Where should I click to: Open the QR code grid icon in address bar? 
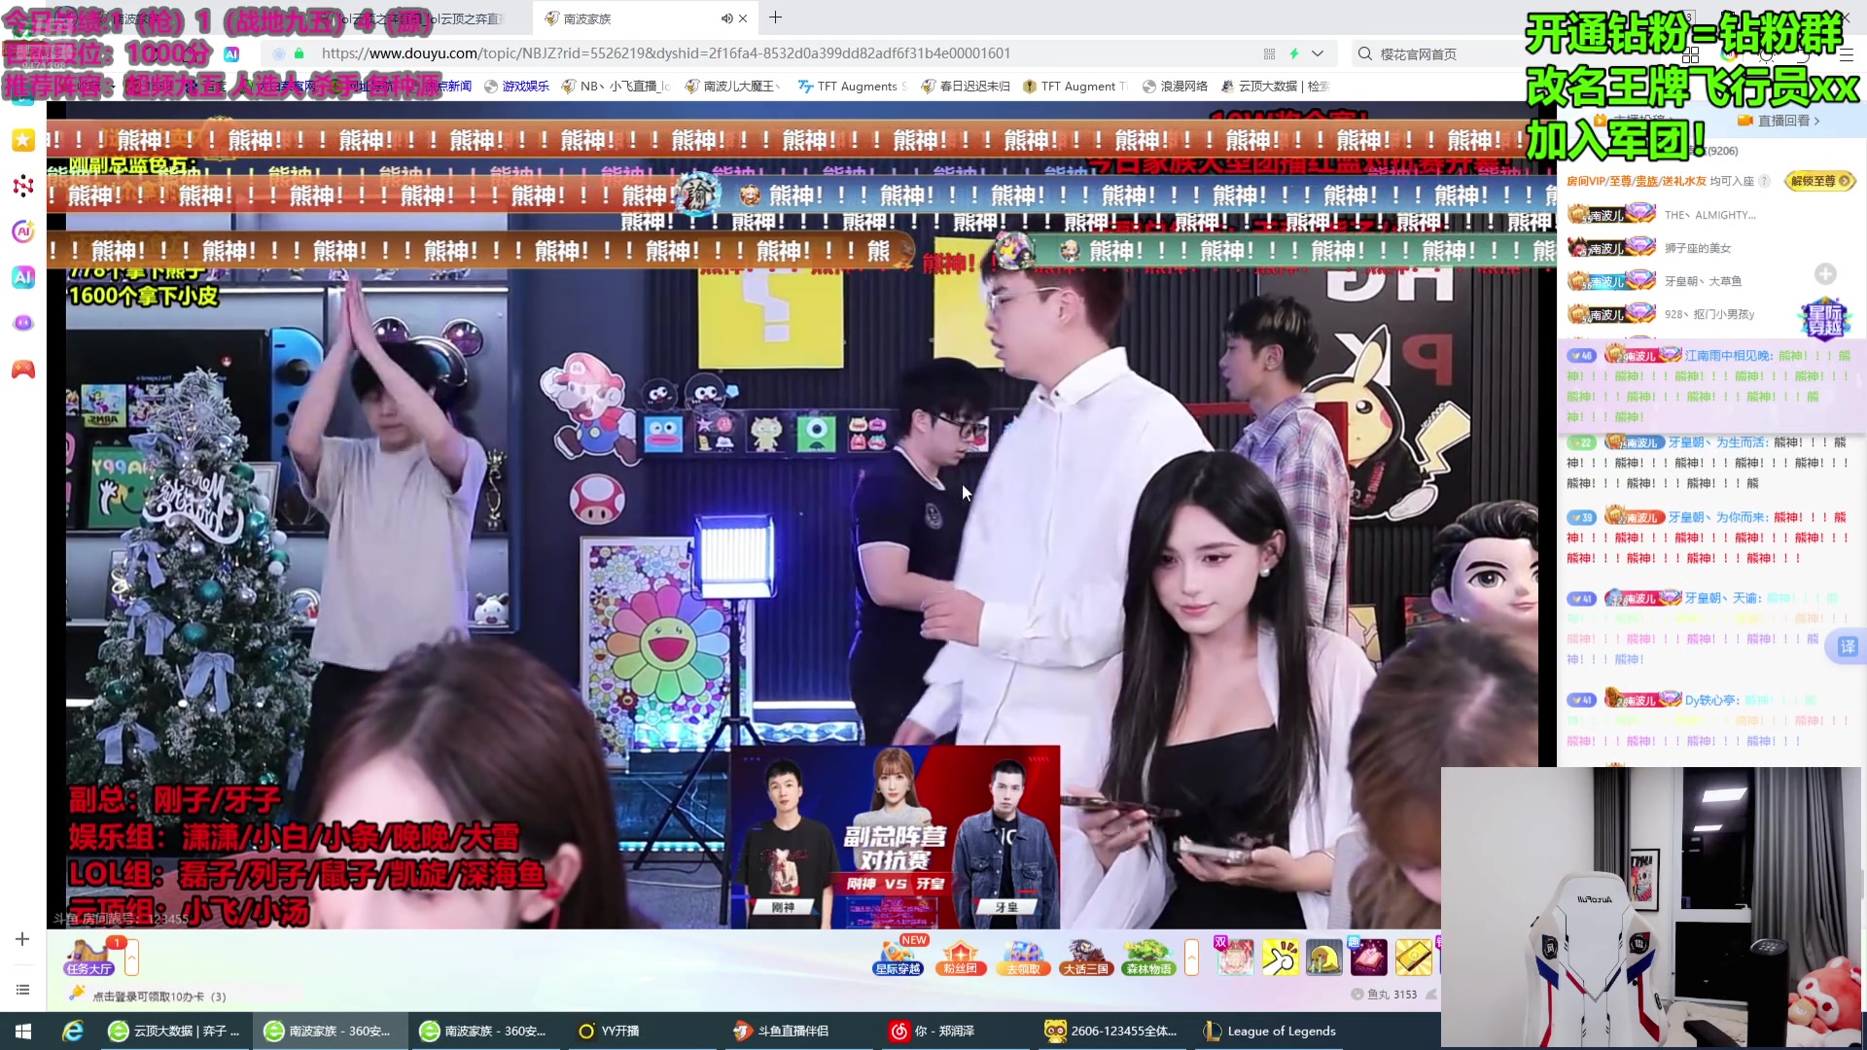(x=1269, y=53)
